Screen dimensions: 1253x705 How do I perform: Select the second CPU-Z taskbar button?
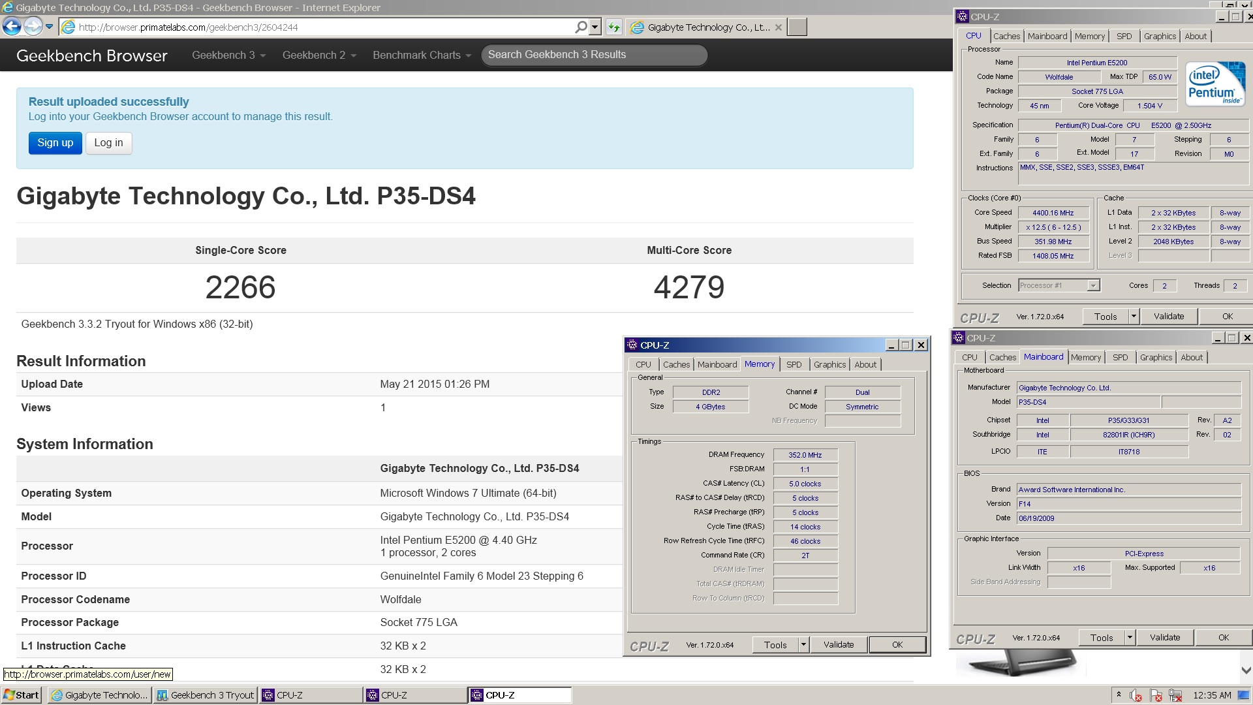click(x=415, y=695)
